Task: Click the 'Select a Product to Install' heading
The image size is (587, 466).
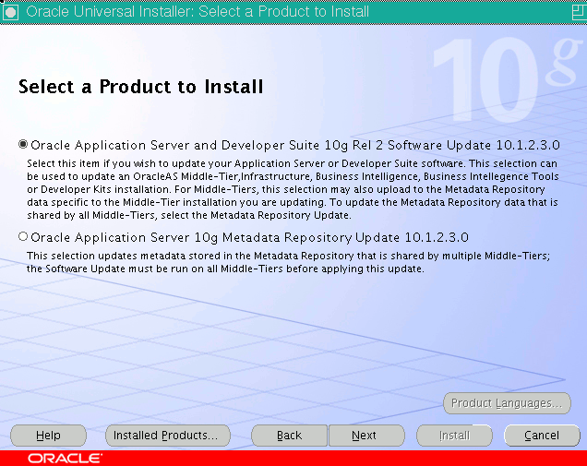Action: click(x=141, y=87)
